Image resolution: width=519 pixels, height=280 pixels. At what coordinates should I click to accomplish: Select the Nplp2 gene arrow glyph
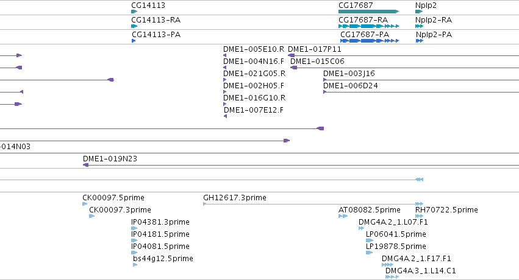(x=419, y=12)
